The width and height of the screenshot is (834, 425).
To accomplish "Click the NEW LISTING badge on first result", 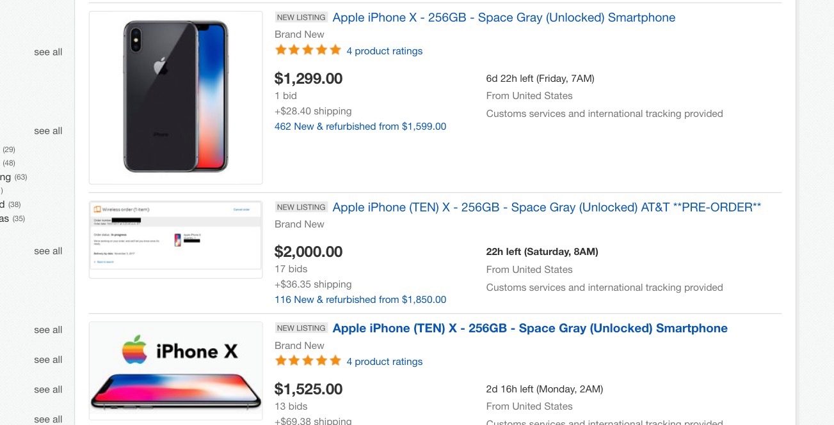I will click(301, 17).
